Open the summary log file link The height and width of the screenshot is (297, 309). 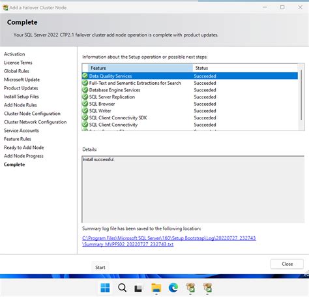169,241
